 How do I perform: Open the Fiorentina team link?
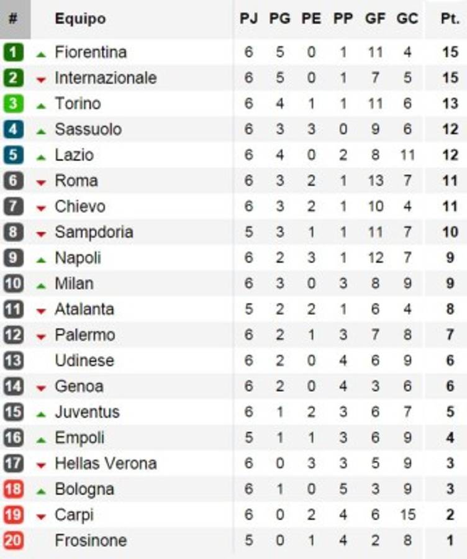(91, 52)
